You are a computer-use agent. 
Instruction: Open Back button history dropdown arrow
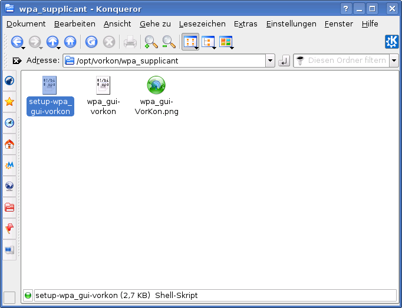(24, 48)
